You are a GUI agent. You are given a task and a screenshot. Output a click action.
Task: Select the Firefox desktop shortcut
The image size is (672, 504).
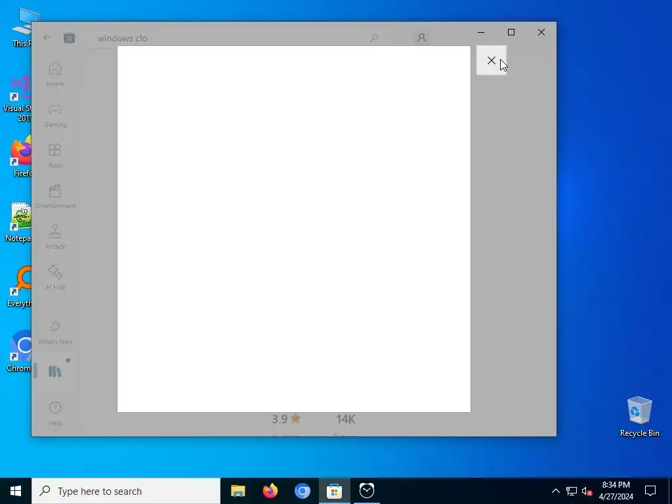pyautogui.click(x=21, y=156)
